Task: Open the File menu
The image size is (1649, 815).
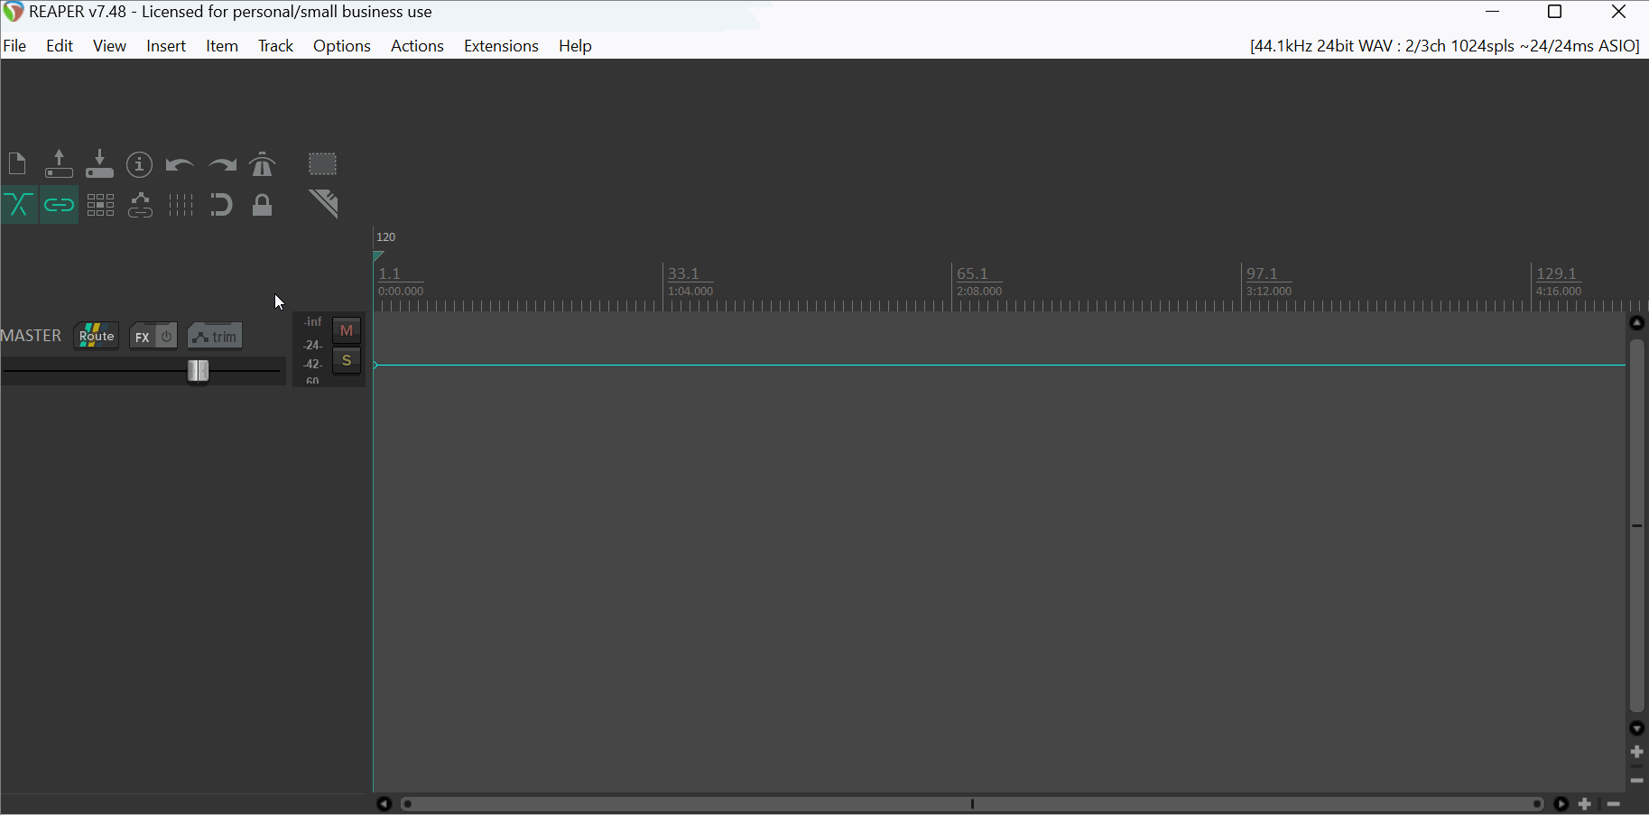Action: 15,46
